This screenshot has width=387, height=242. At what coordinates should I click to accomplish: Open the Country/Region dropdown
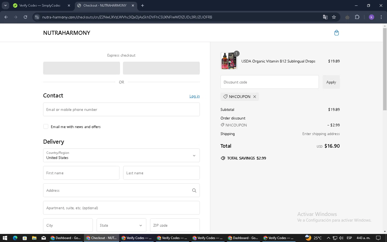pos(121,155)
